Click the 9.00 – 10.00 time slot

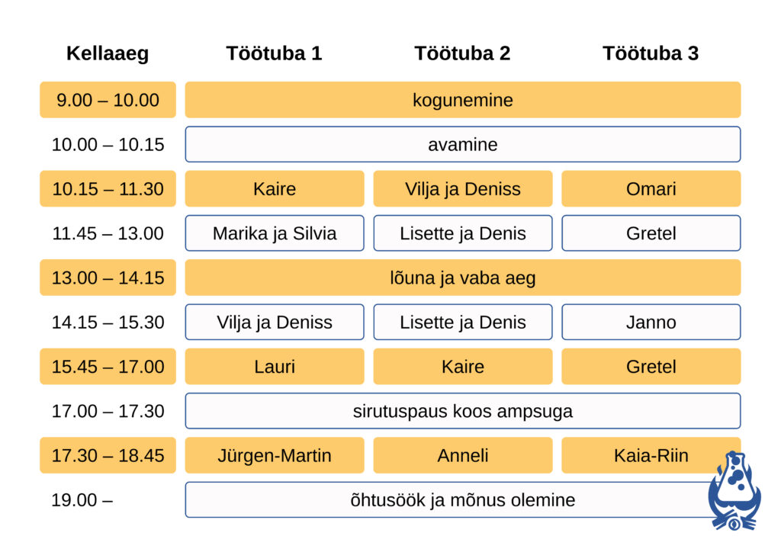coord(108,100)
